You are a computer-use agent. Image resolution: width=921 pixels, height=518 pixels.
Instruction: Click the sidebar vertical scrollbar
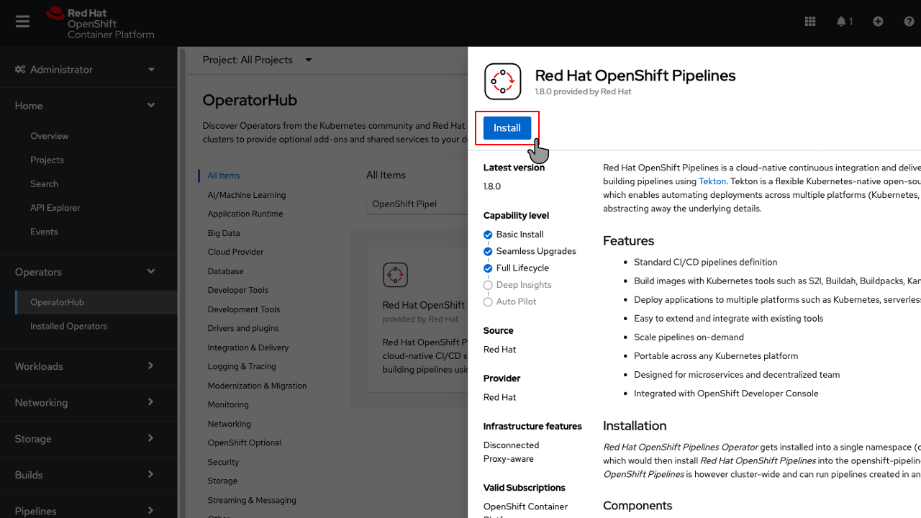coord(182,282)
